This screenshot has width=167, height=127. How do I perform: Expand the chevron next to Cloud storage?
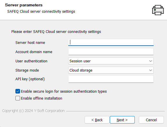(x=150, y=70)
